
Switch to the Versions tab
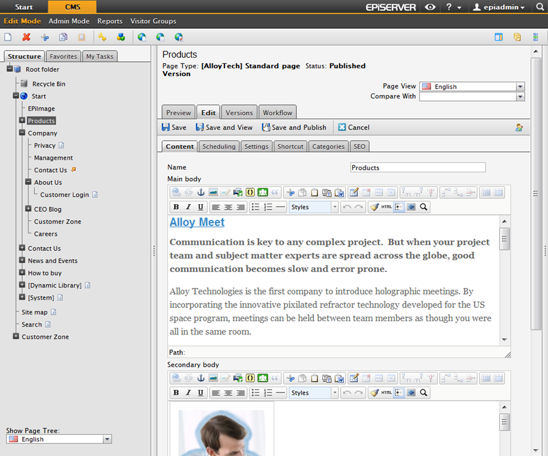click(x=239, y=113)
